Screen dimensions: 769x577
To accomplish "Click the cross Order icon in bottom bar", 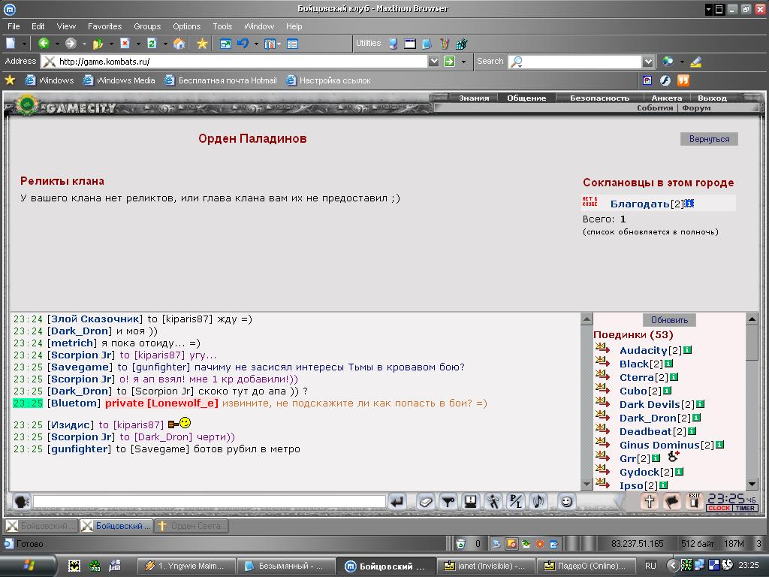I will point(650,501).
